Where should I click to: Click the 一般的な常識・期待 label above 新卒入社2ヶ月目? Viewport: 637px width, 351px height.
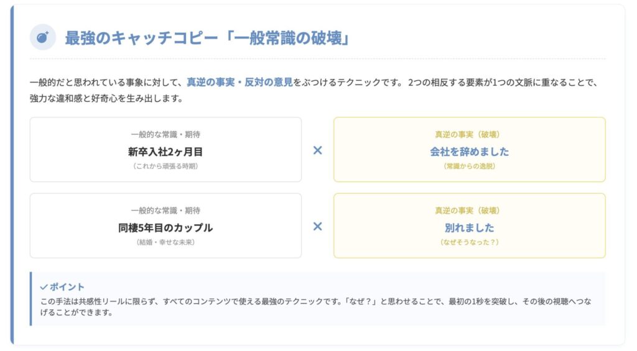point(165,134)
